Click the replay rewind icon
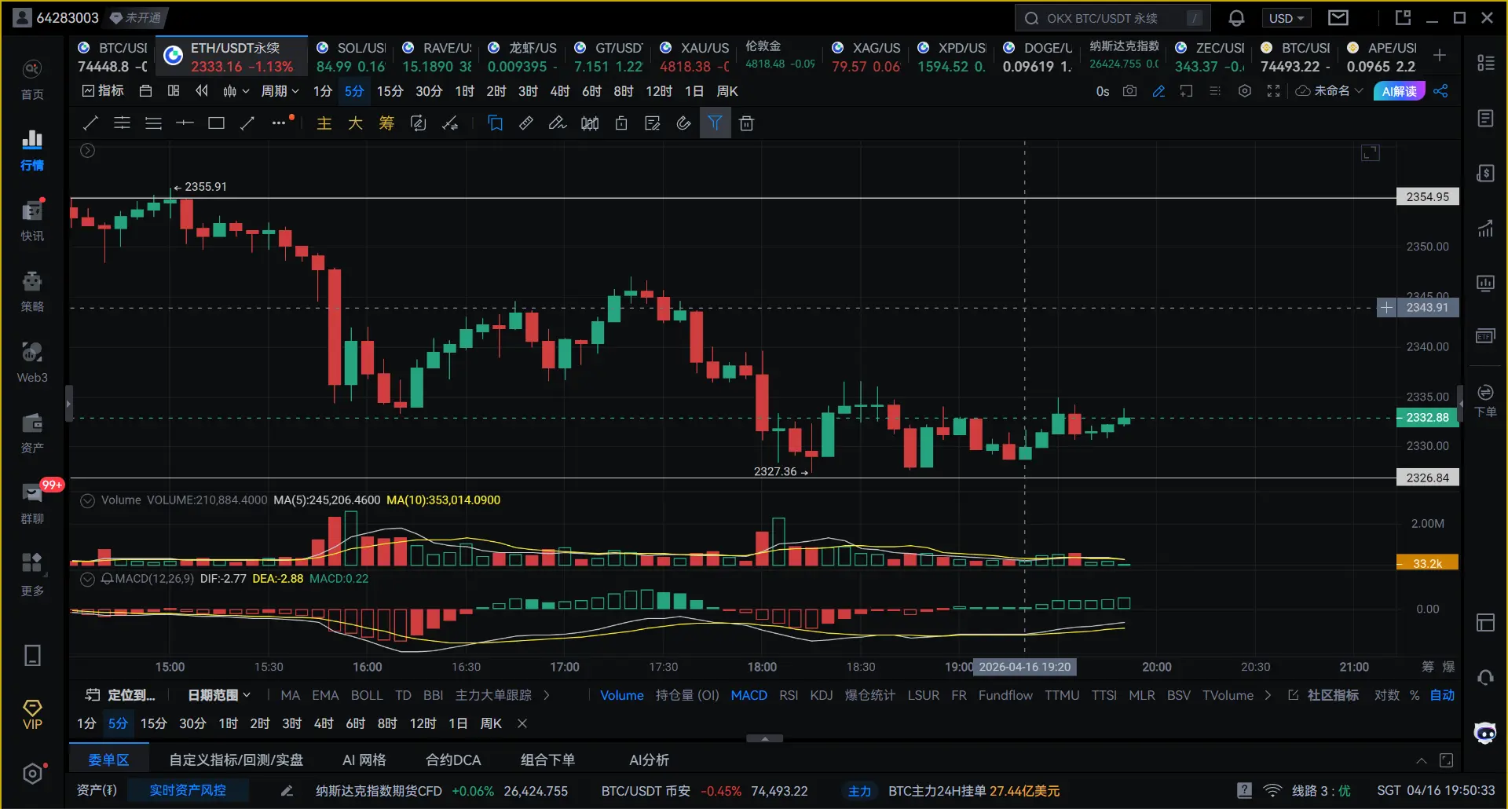This screenshot has width=1508, height=809. pyautogui.click(x=202, y=91)
